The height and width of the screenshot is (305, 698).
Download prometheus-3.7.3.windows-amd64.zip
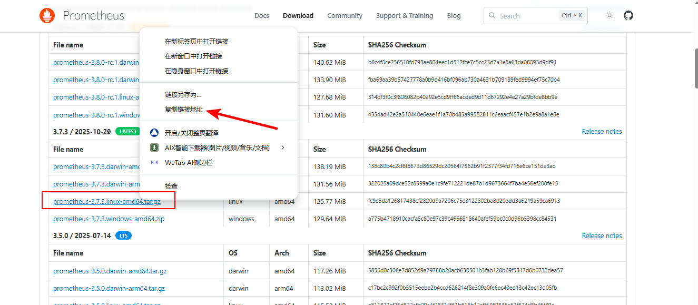(x=109, y=219)
